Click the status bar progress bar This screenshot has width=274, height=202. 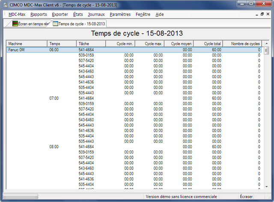[x=21, y=196]
